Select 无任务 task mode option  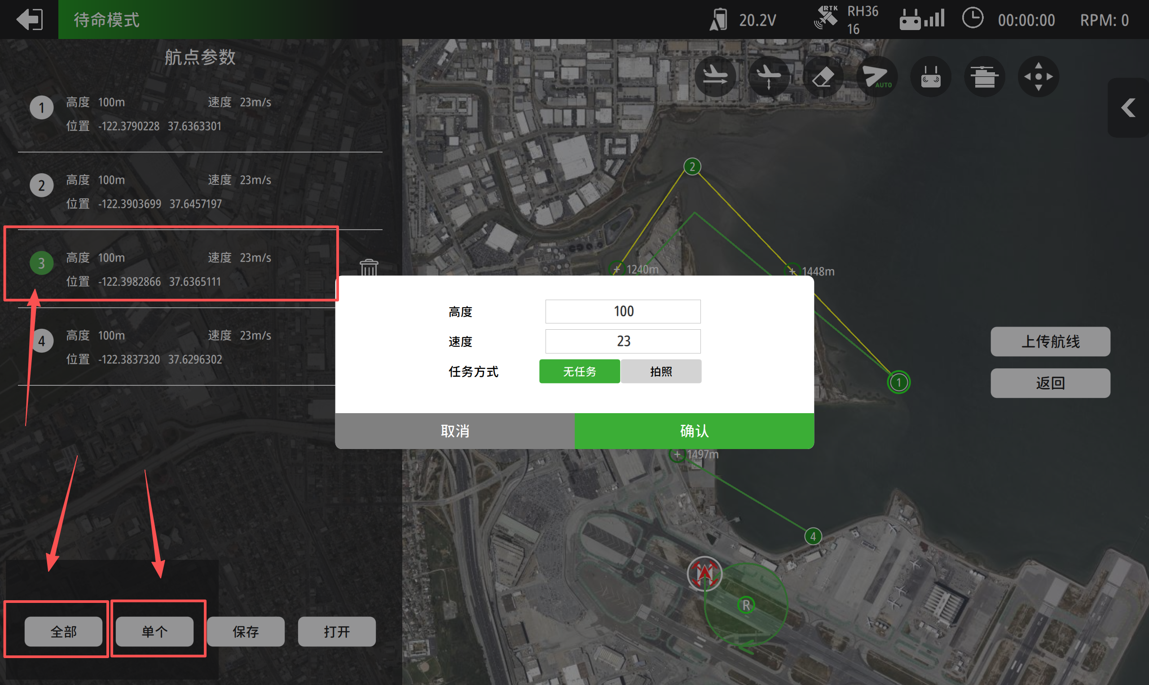(579, 371)
